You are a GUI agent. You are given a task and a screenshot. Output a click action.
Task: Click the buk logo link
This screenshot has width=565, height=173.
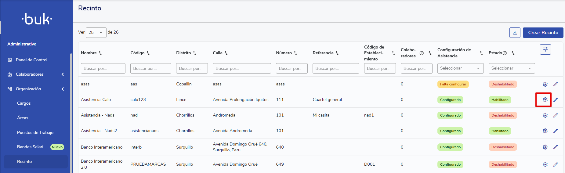click(x=37, y=19)
